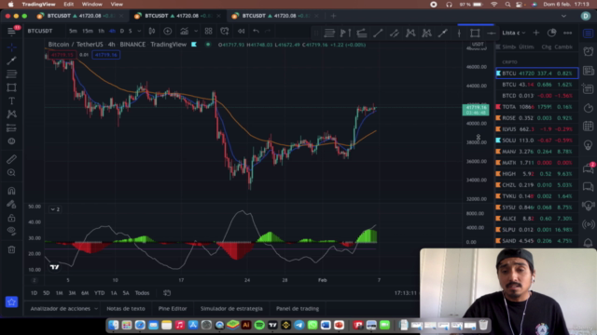Viewport: 597px width, 335px height.
Task: Open the ideas lightbulb panel
Action: click(x=589, y=144)
